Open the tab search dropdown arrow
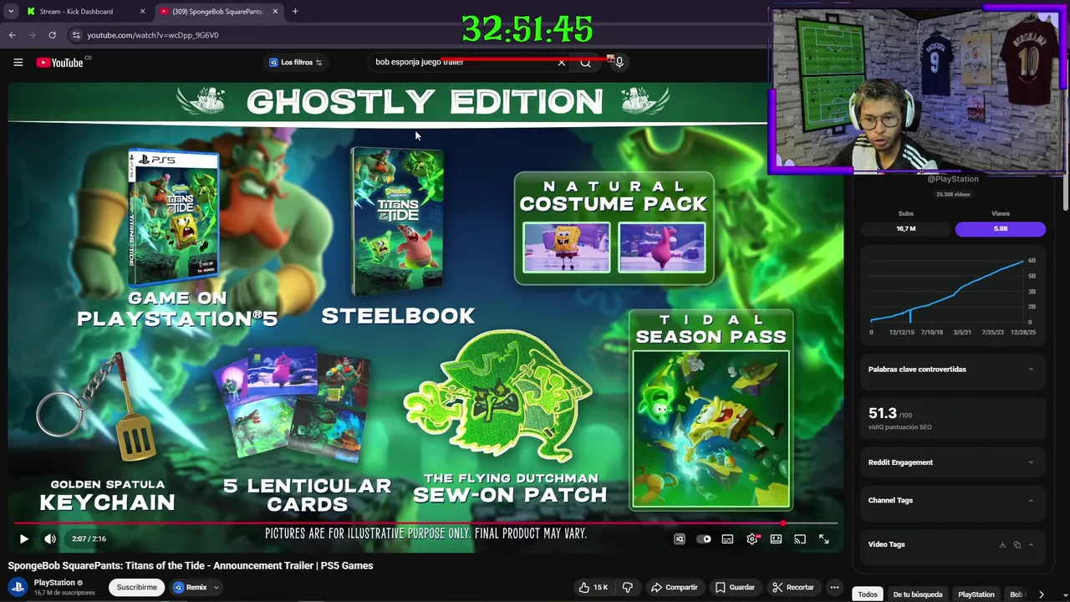 pyautogui.click(x=11, y=12)
